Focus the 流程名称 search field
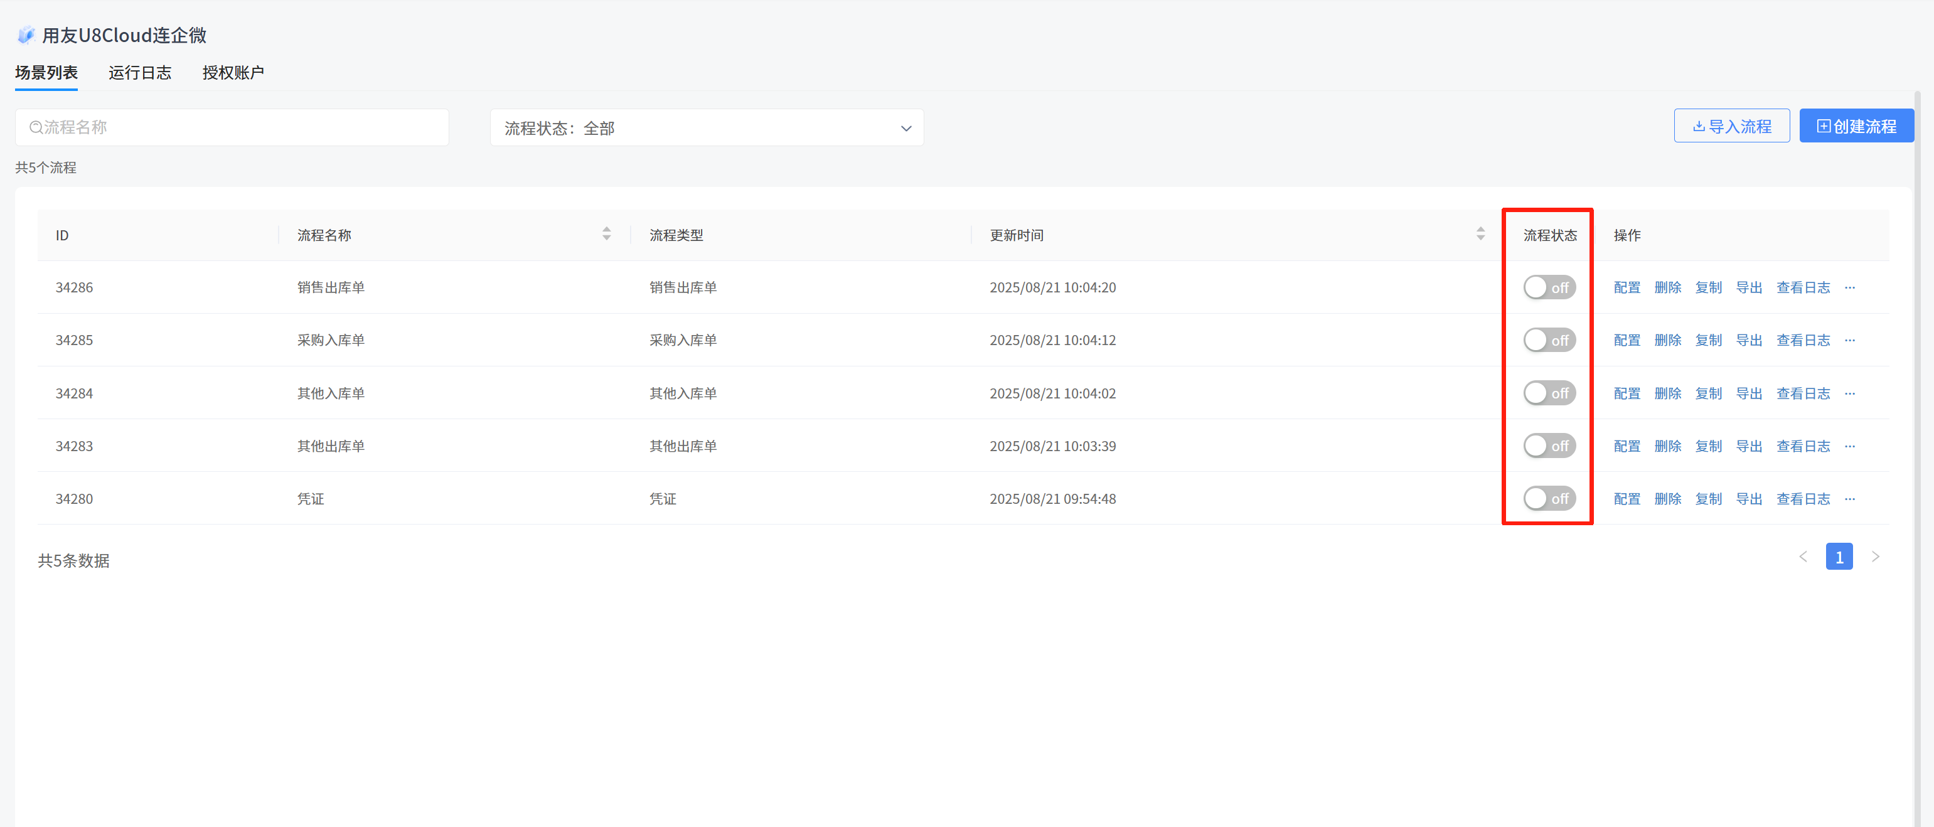 233,127
